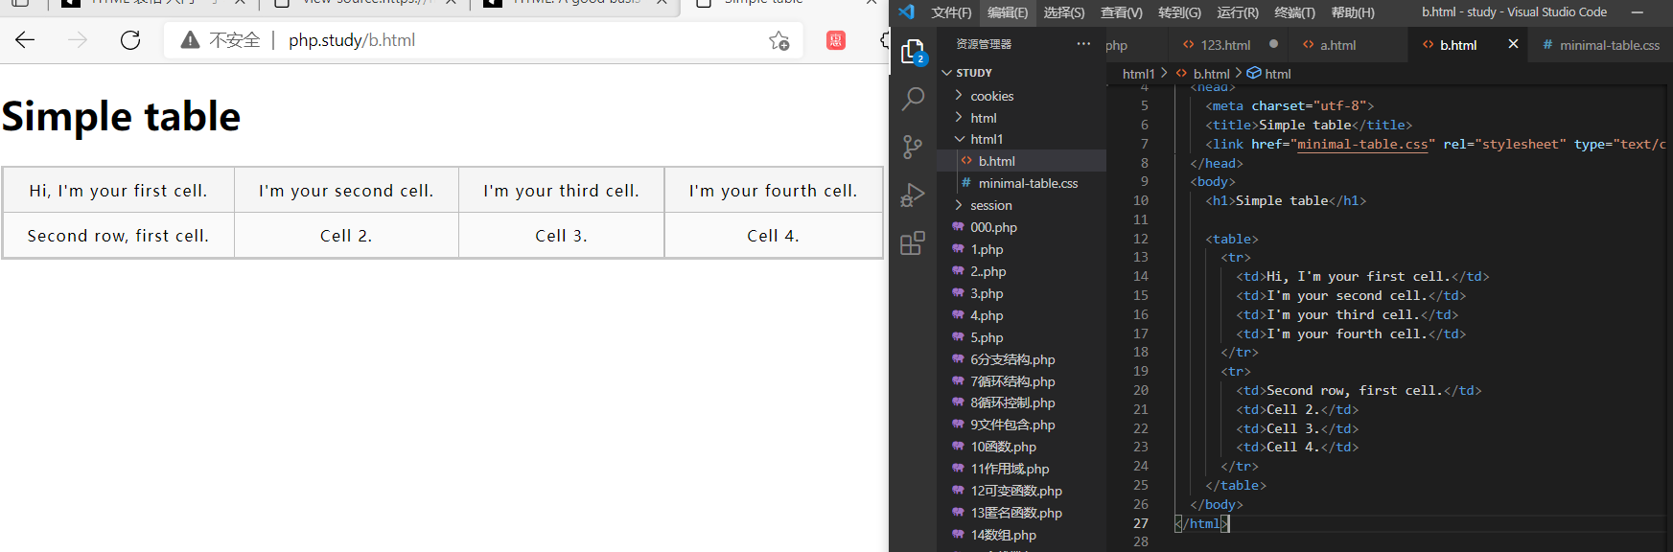
Task: Open the 选择(S) menu
Action: click(1064, 12)
